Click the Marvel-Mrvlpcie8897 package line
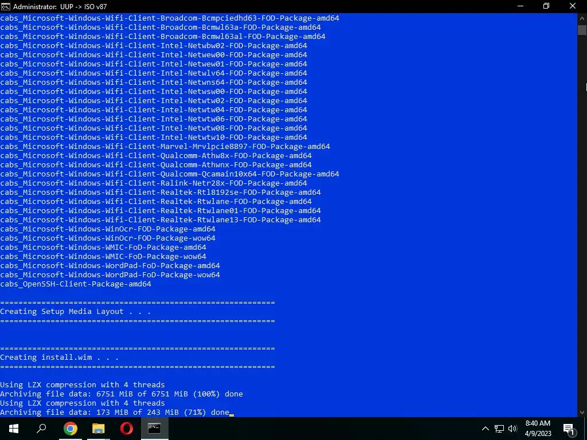Viewport: 587px width, 440px height. point(165,146)
